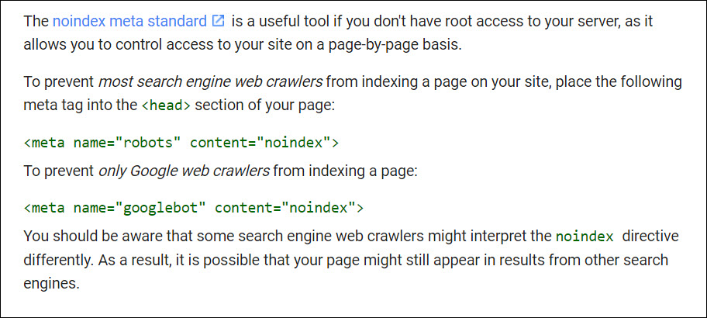Click the green noindex directive inline code
The width and height of the screenshot is (707, 318).
[x=585, y=236]
